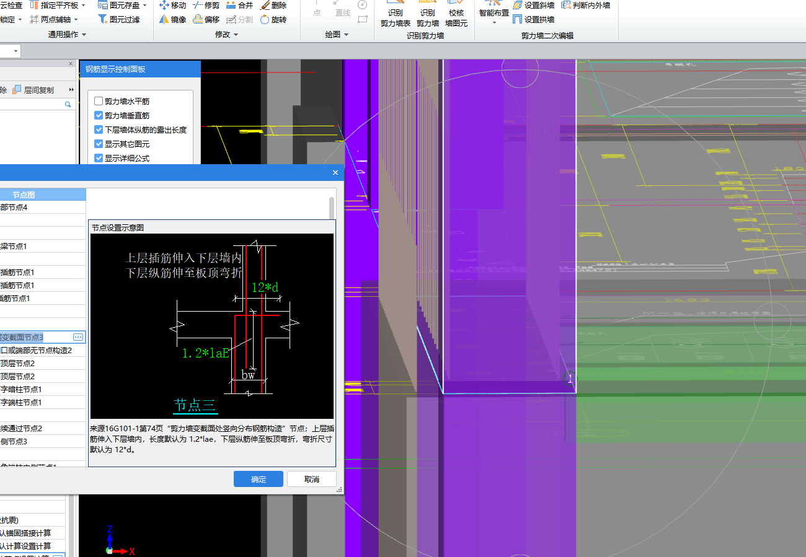Click the search magnifier in component list
Viewport: 806px width, 557px height.
(x=68, y=105)
